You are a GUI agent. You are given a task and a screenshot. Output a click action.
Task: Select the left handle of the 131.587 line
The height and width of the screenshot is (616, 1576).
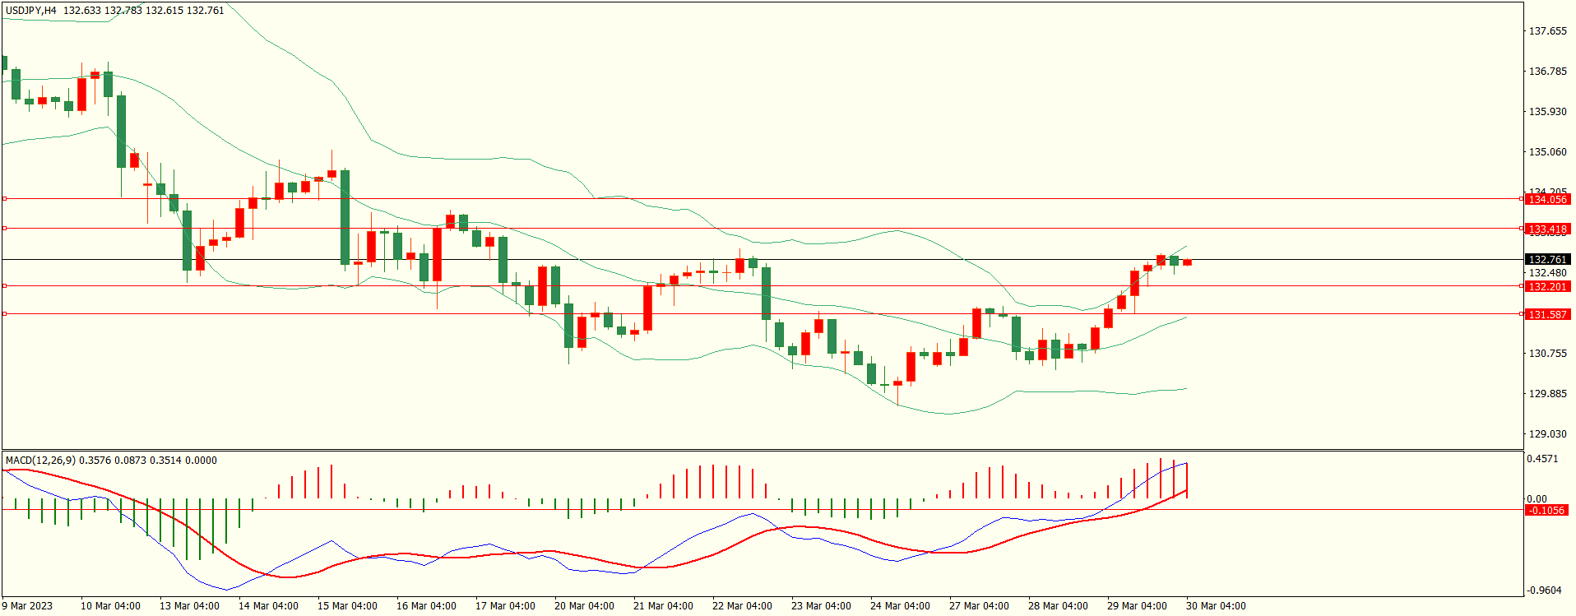pyautogui.click(x=4, y=314)
